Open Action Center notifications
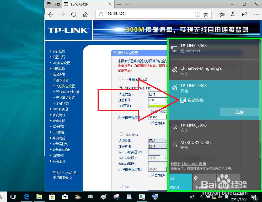The width and height of the screenshot is (262, 202). coord(254,197)
